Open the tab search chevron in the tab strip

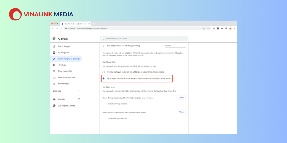(235, 24)
